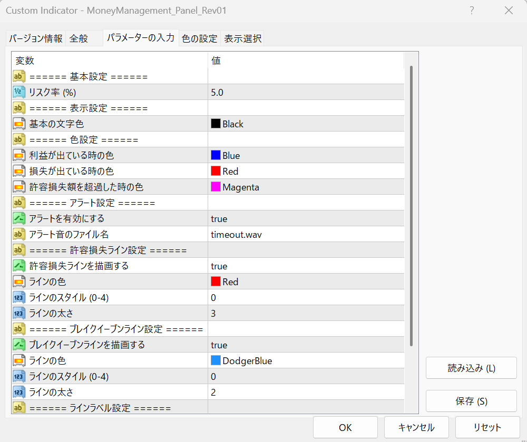Click the bool icon beside アラートを有効にする
The image size is (527, 442).
click(19, 218)
